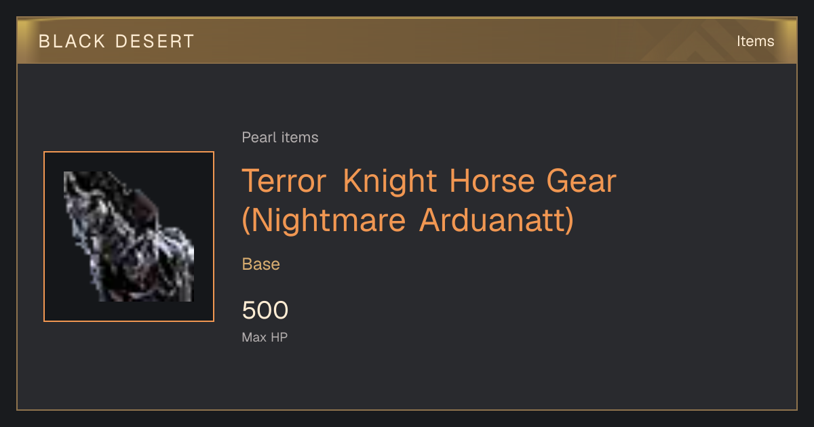Click the 500 stat value
Viewport: 814px width, 427px height.
click(x=265, y=310)
